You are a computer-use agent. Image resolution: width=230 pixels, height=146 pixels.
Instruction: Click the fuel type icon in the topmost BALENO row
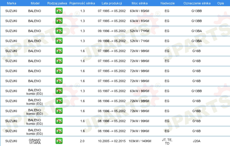[59, 11]
